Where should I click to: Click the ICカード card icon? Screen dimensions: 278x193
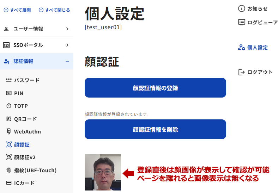click(x=9, y=183)
